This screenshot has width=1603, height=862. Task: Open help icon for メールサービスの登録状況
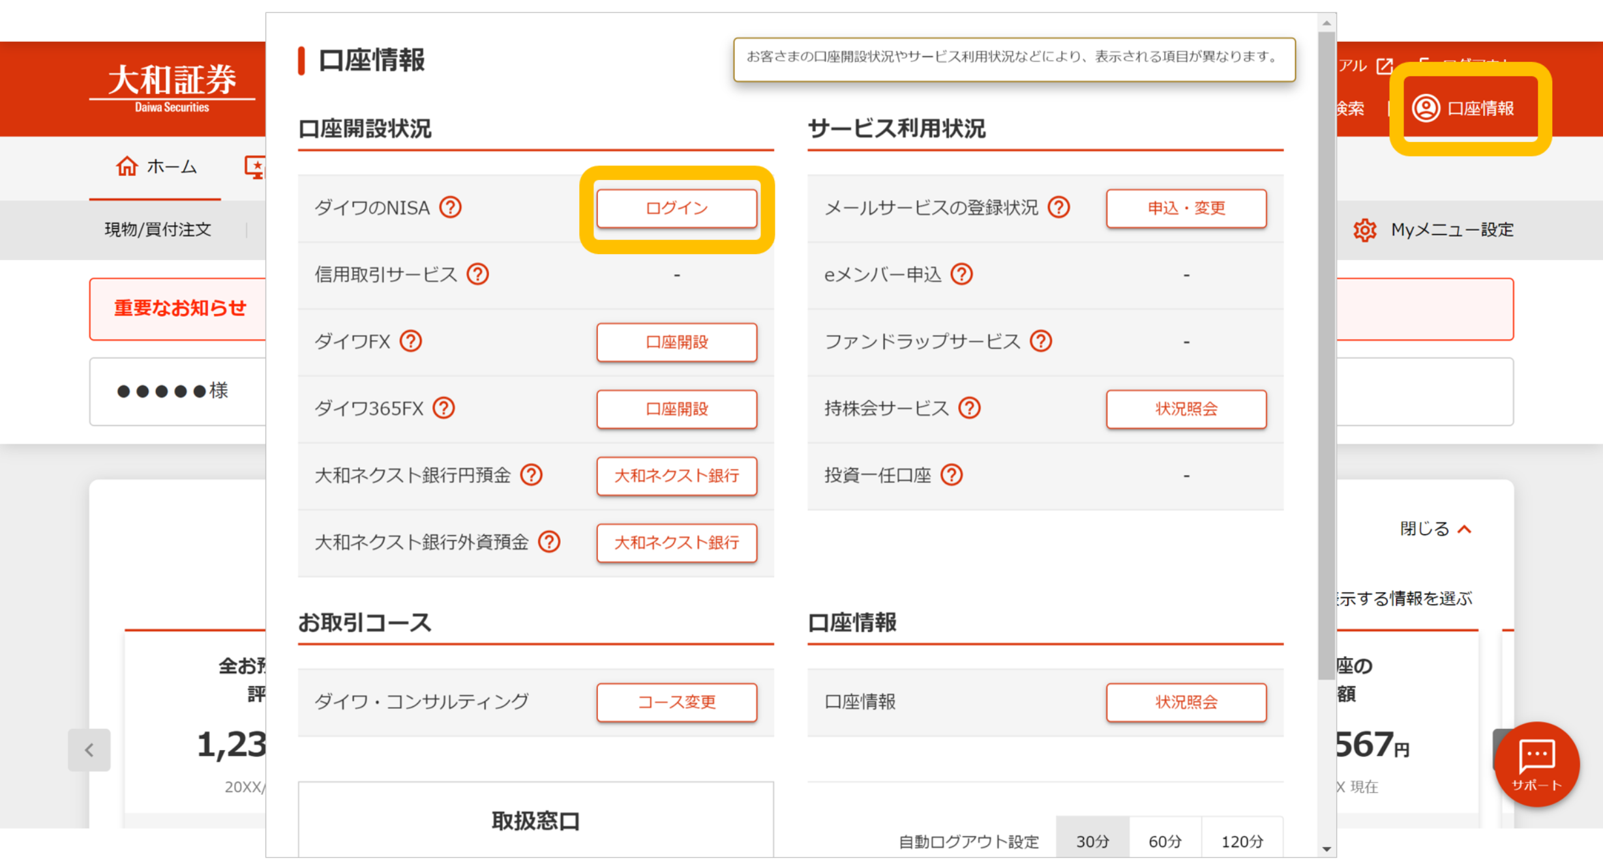1058,208
